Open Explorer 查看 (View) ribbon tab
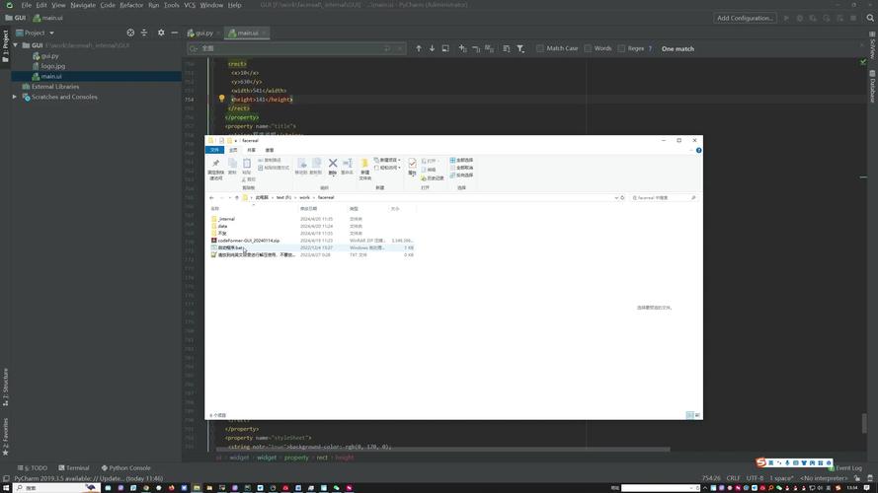 [270, 150]
